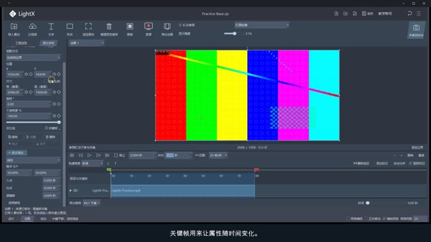Viewport: 431px width, 242px height.
Task: Switch to the Animation tab at the bottom
Action: point(27,218)
